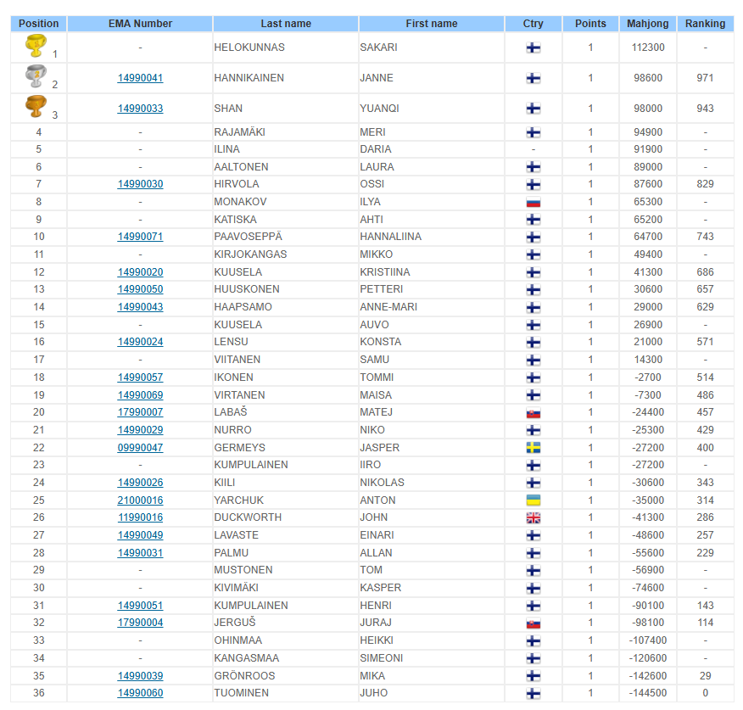
Task: Follow EMA link 17990004 for JERGUŠ
Action: point(140,623)
